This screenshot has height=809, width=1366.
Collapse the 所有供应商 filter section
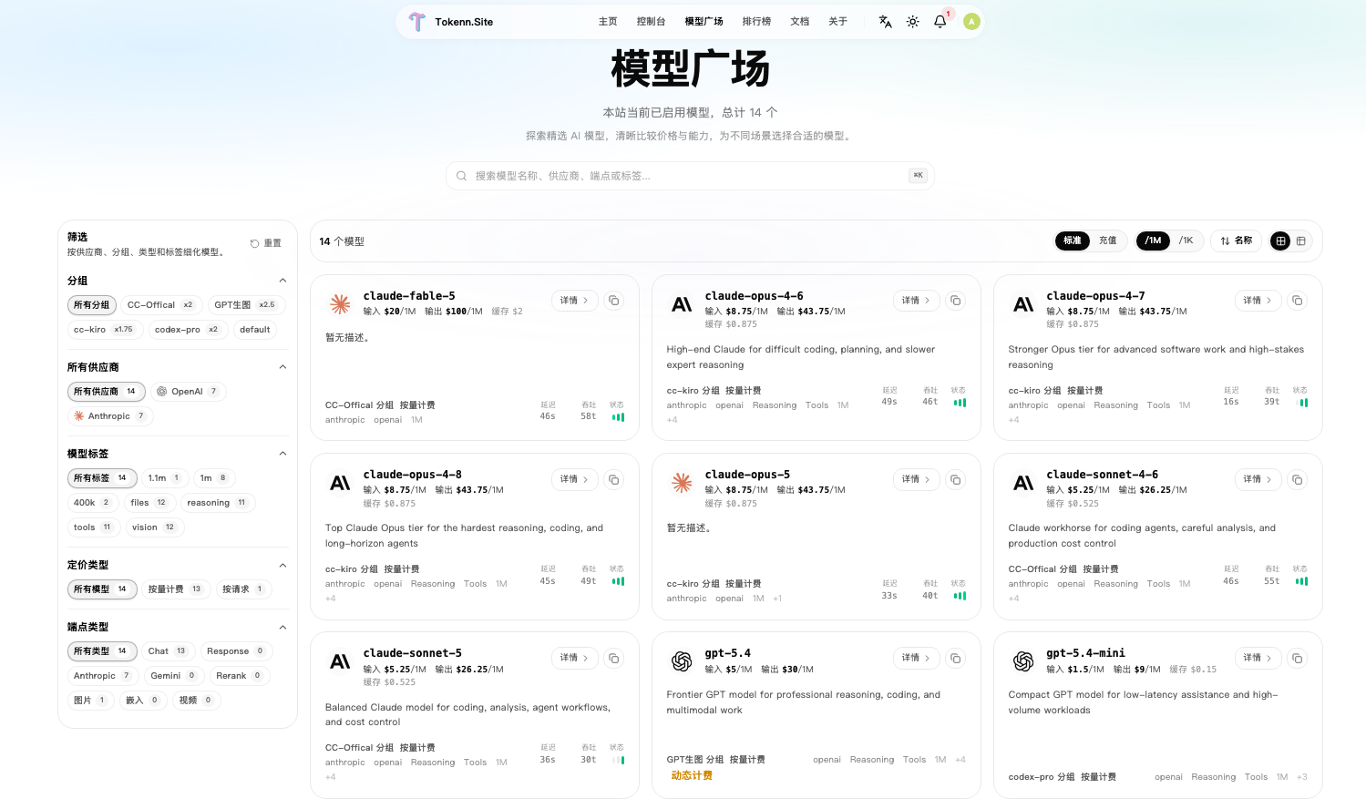coord(282,367)
